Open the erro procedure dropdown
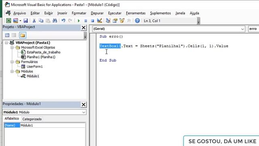 (x=254, y=29)
